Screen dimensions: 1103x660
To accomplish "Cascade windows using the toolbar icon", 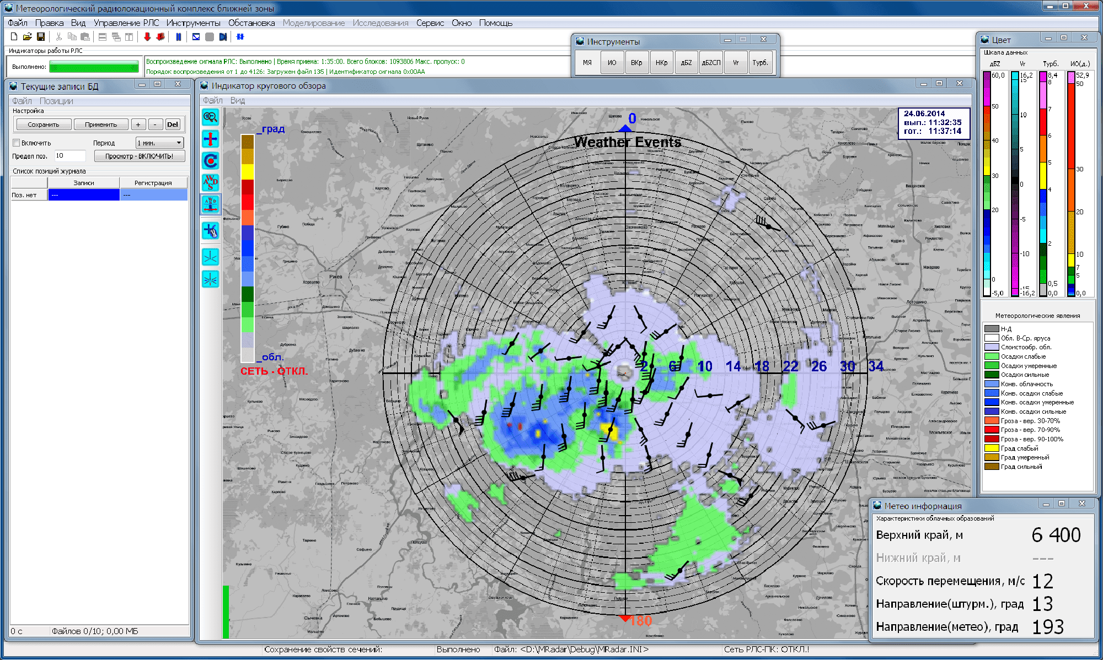I will click(x=116, y=37).
